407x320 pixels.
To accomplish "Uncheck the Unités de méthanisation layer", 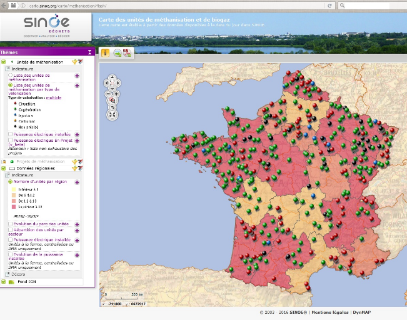I will click(4, 62).
